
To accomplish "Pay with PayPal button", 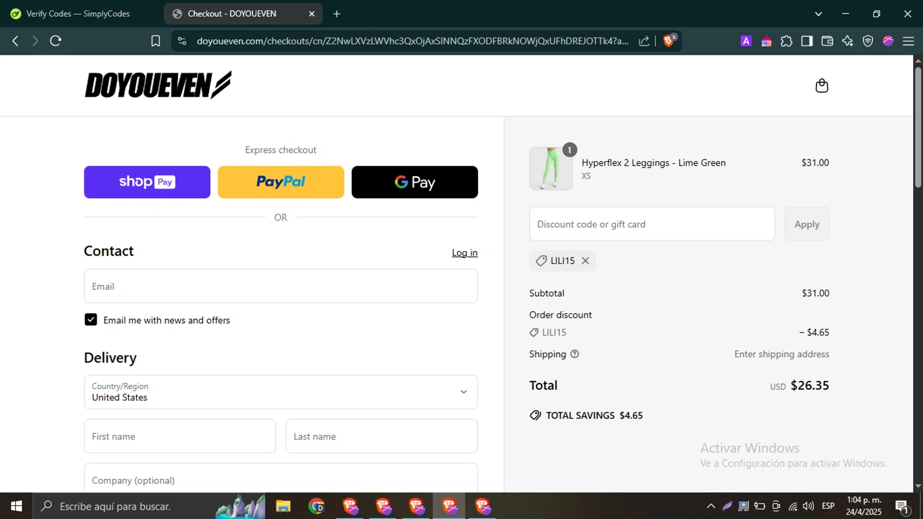I will pos(281,182).
